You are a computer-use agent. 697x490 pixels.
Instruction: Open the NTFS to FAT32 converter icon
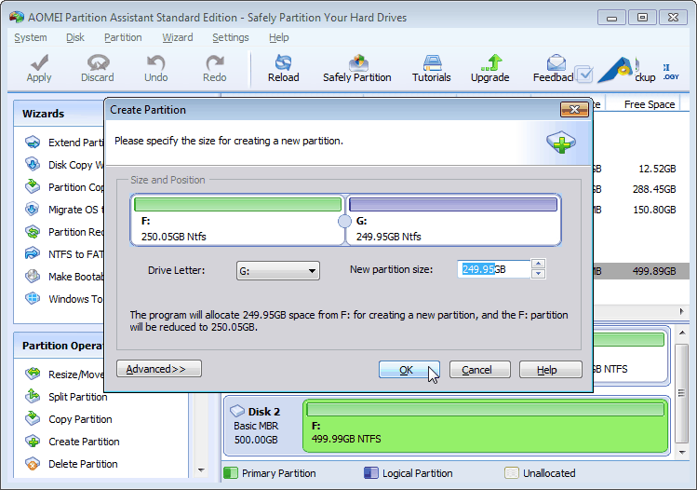[33, 254]
